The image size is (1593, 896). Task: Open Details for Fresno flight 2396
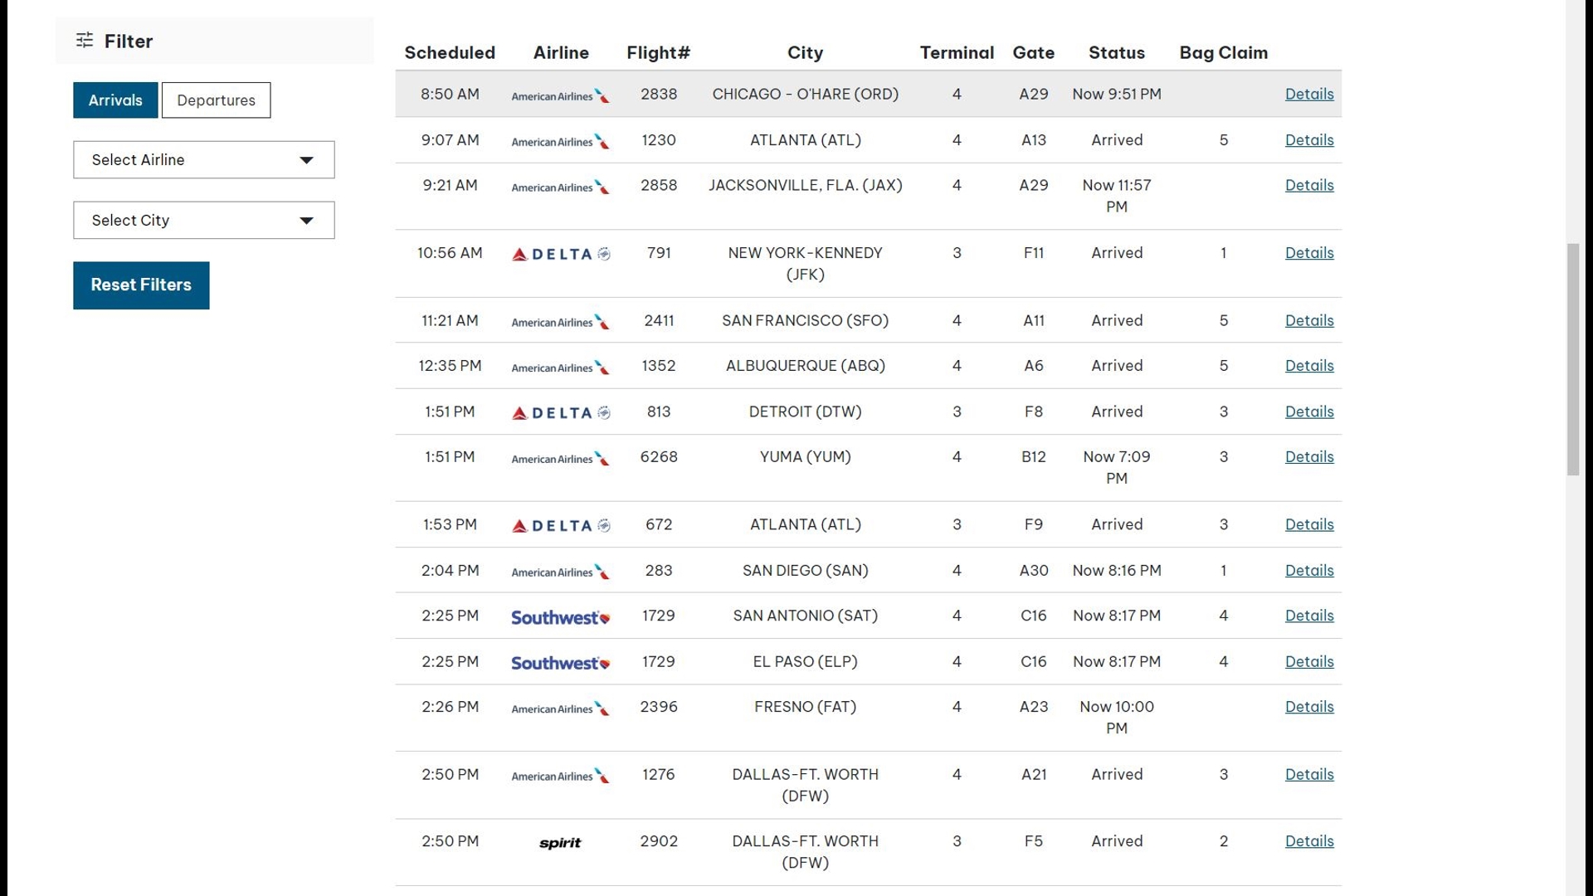click(1309, 707)
